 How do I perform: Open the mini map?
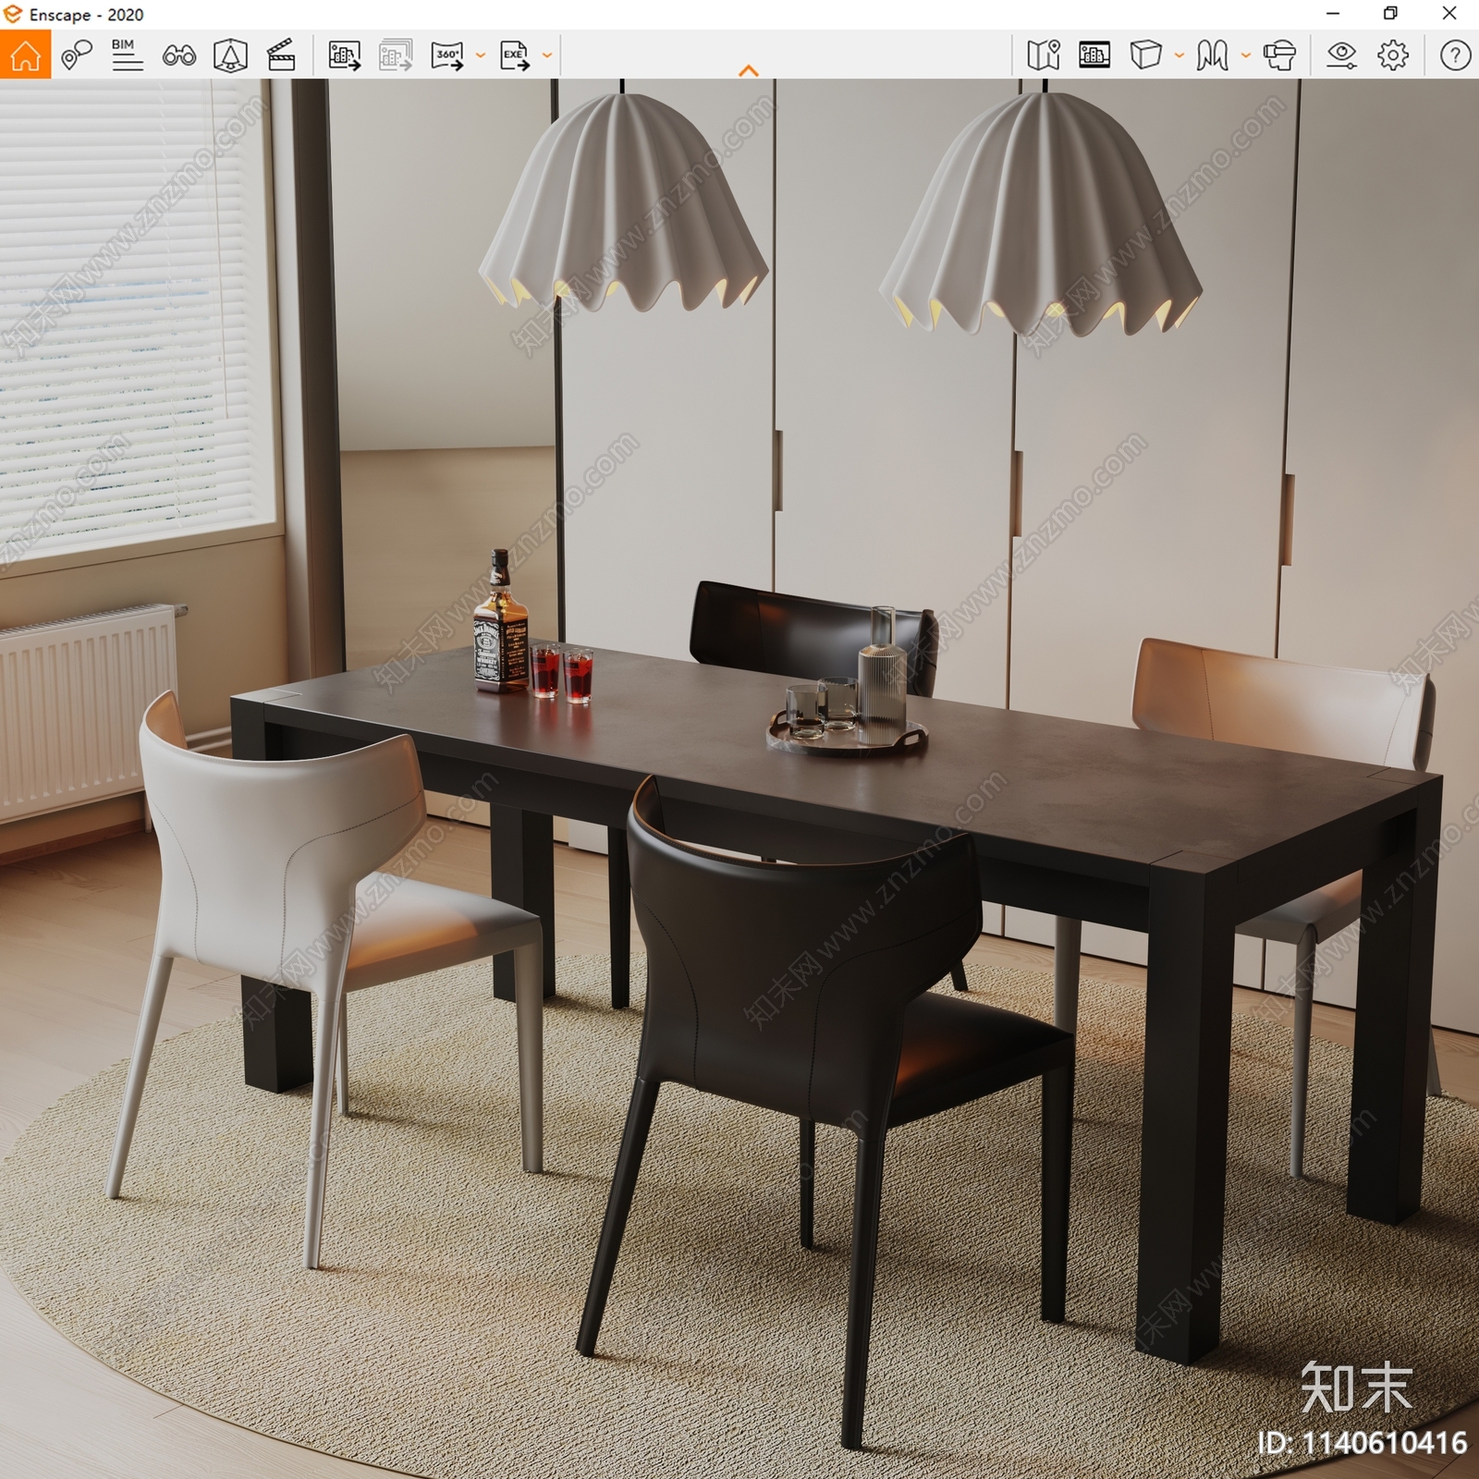pyautogui.click(x=1044, y=55)
